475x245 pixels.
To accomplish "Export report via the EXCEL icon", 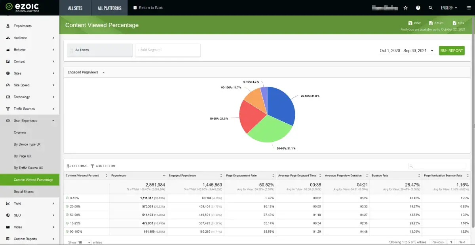I will [431, 23].
